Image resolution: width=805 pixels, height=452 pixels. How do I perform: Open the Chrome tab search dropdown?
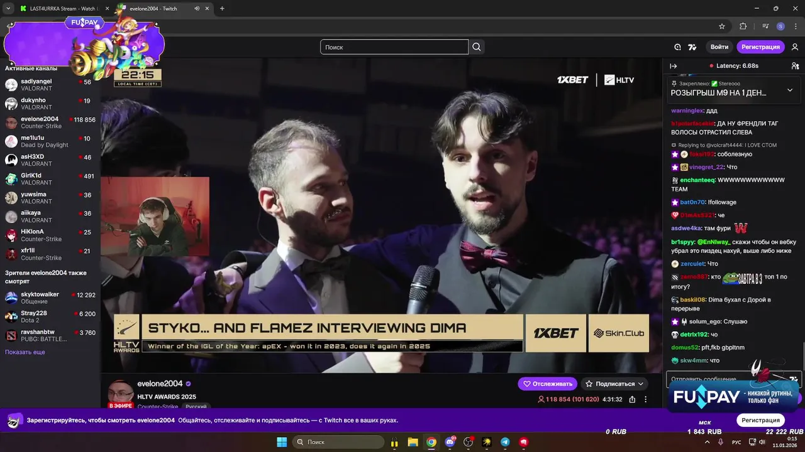pyautogui.click(x=8, y=9)
